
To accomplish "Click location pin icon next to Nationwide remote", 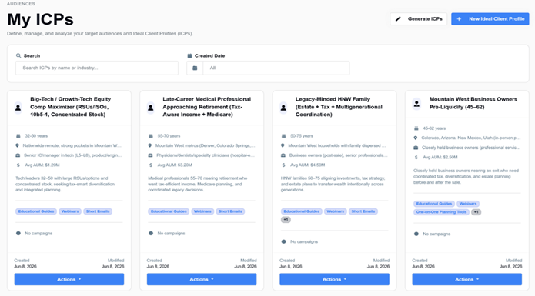I will 18,145.
